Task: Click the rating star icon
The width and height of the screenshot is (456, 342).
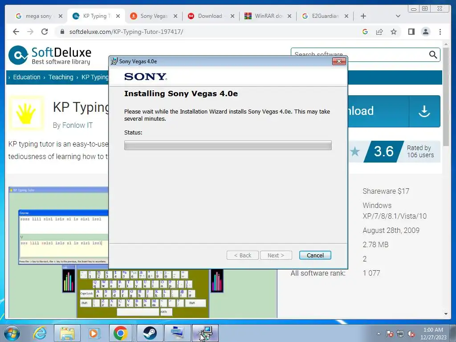Action: 355,151
